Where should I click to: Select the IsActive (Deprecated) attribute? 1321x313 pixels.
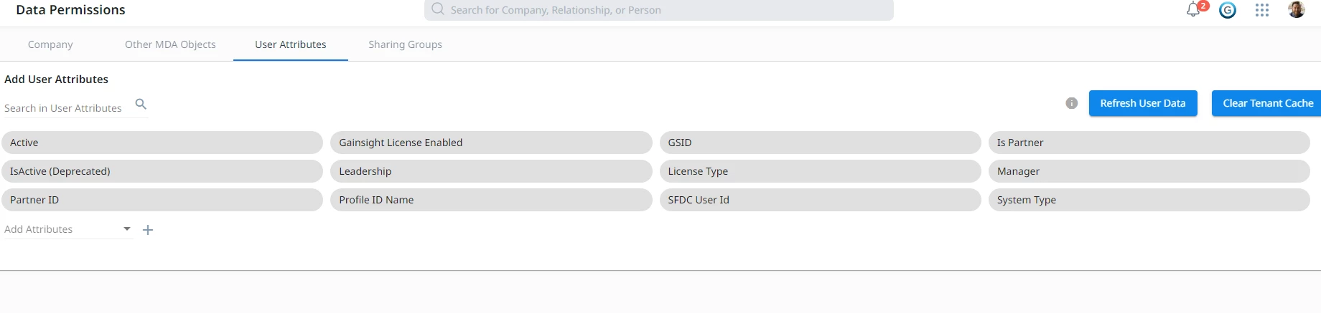coord(162,171)
